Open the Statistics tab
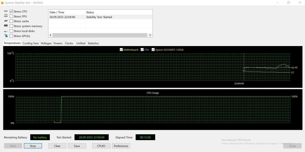This screenshot has height=152, width=305. (93, 43)
